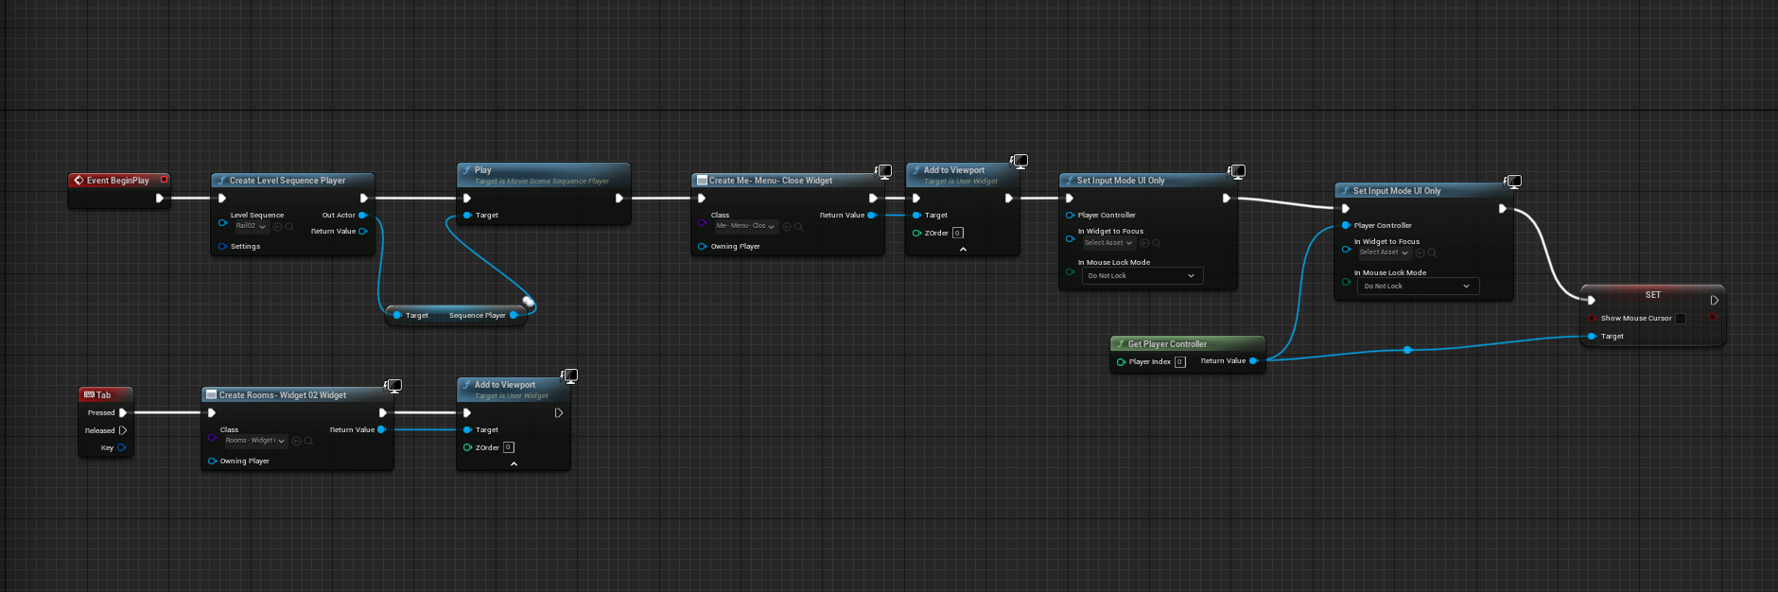Click Owning Player pin on Create Me-Menu-Close Widget
1778x592 pixels.
[x=702, y=246]
